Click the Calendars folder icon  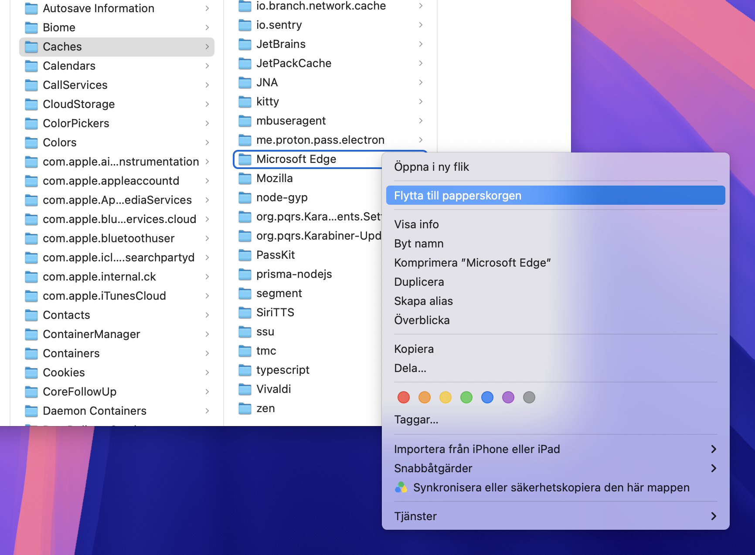click(x=31, y=66)
